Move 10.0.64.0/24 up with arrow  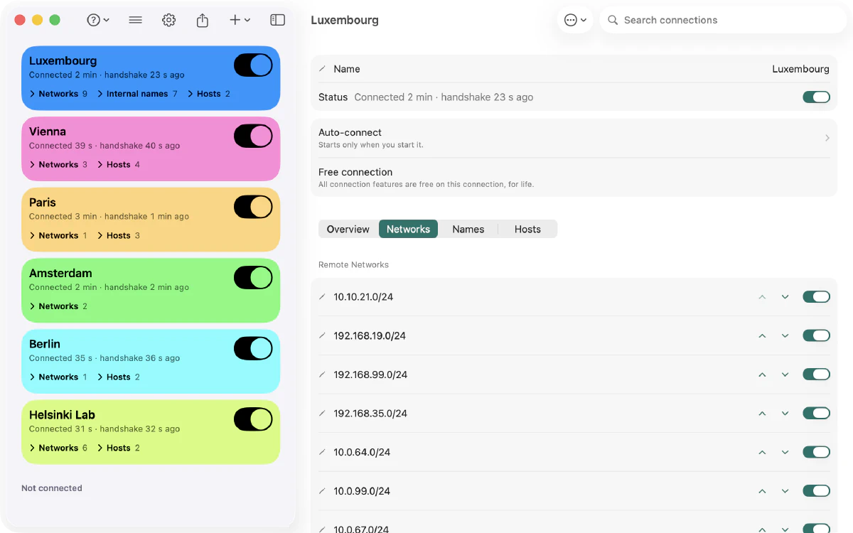pyautogui.click(x=762, y=452)
